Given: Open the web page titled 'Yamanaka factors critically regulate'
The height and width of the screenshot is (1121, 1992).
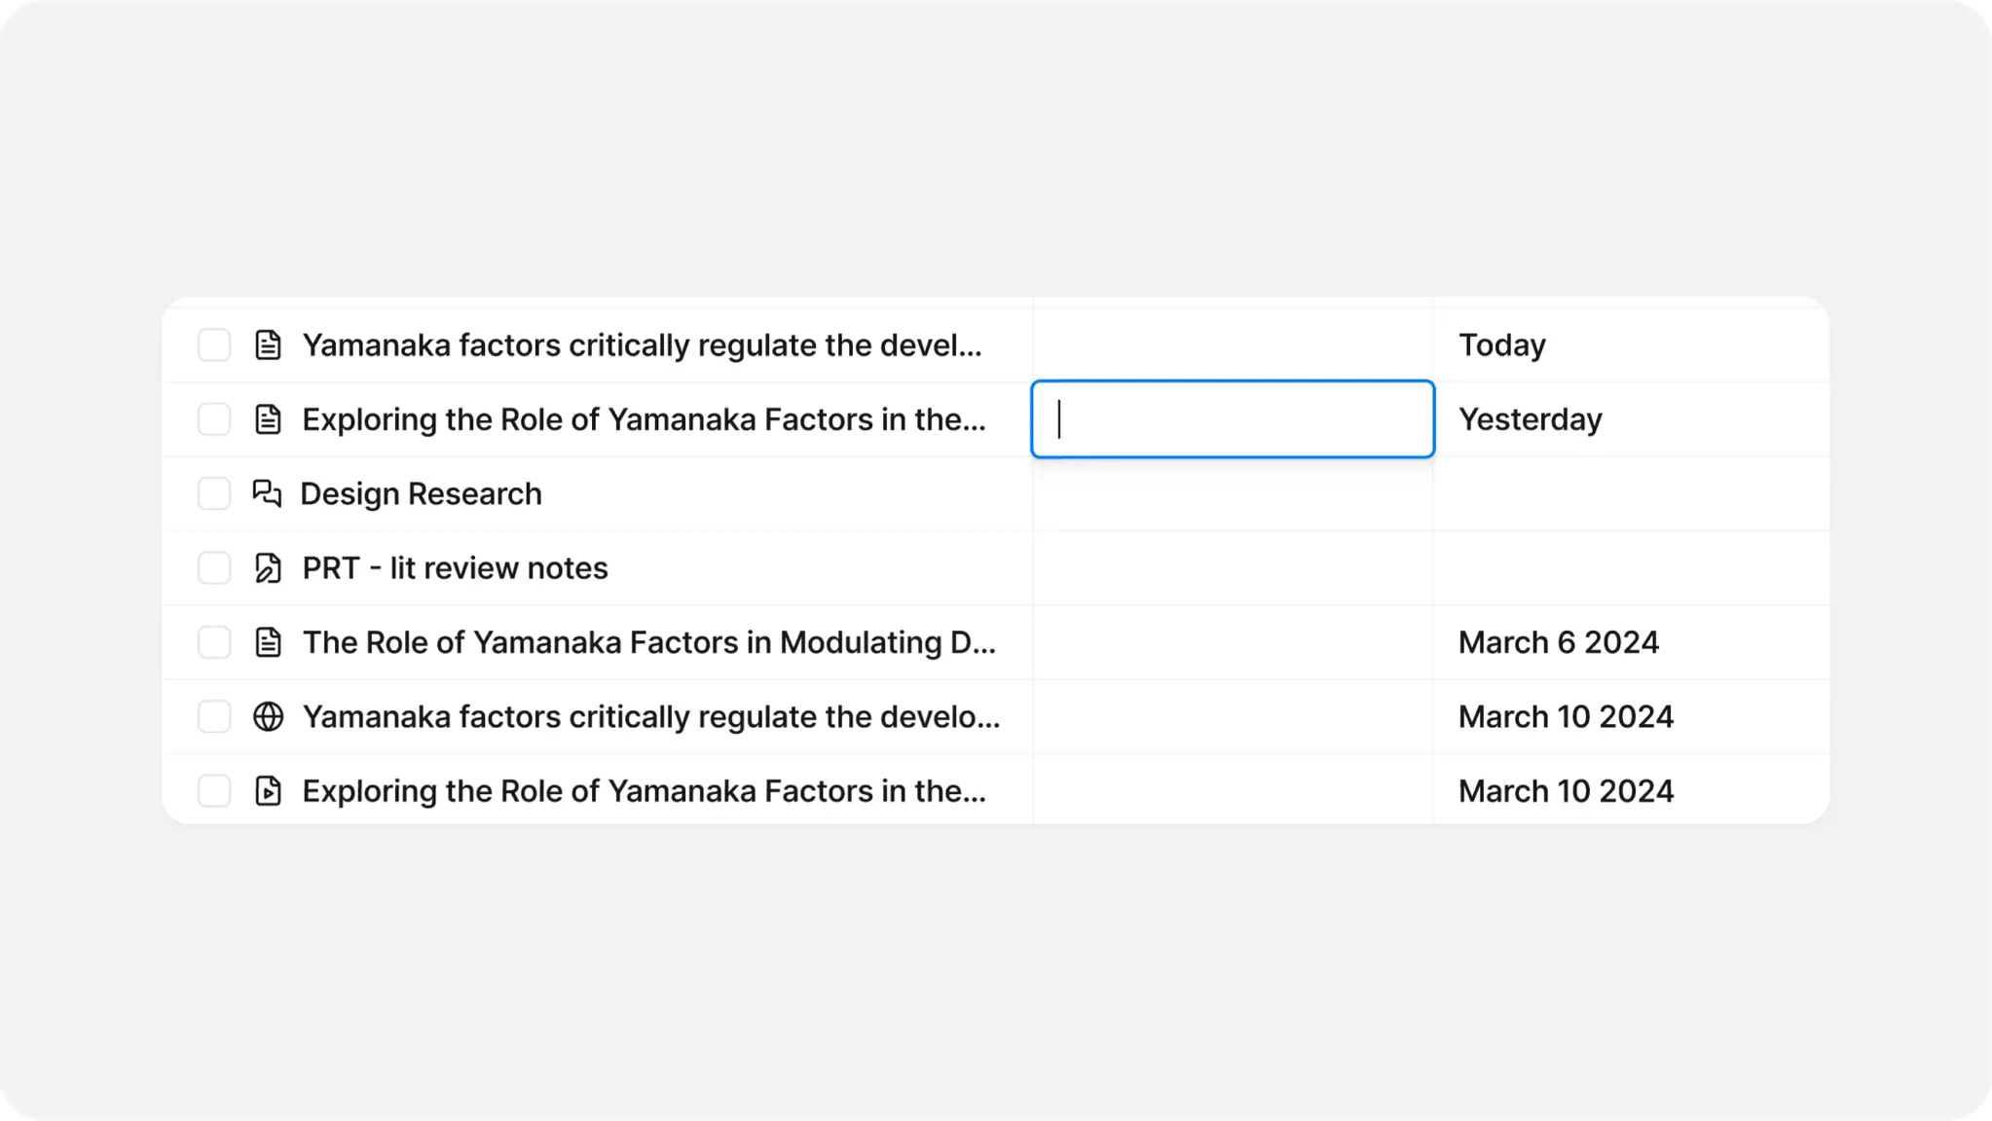Looking at the screenshot, I should pyautogui.click(x=652, y=716).
